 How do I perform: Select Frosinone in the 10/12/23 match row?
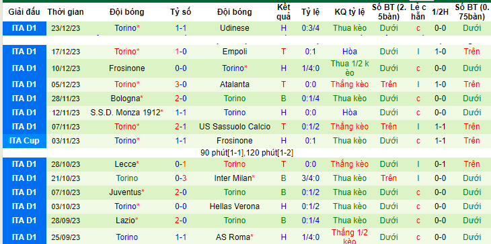(127, 68)
